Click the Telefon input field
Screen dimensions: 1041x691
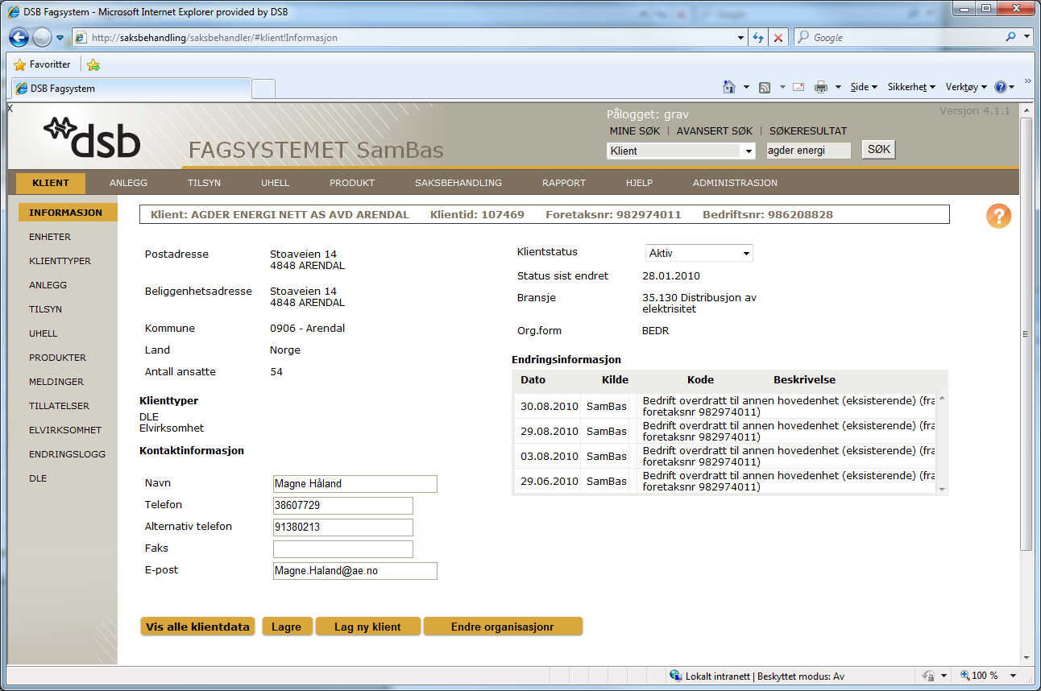(343, 506)
